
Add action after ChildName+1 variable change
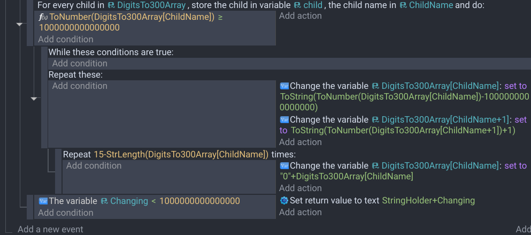[301, 142]
